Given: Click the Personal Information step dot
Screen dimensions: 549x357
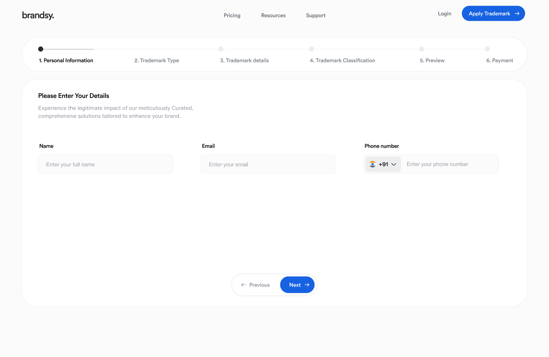Looking at the screenshot, I should [41, 49].
